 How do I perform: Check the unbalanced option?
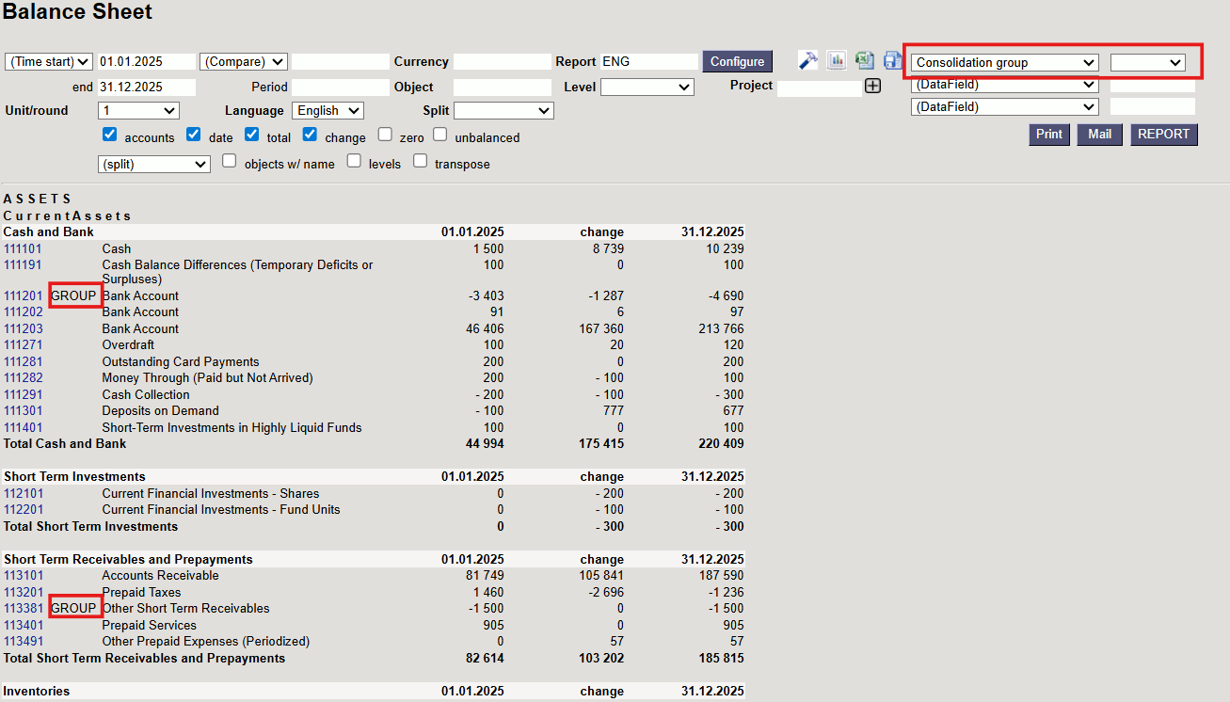pos(440,135)
